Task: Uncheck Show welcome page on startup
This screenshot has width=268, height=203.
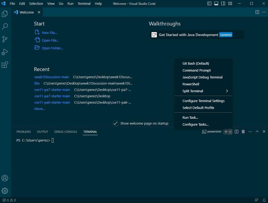Action: coord(115,123)
